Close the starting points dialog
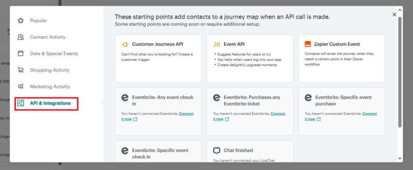This screenshot has width=413, height=170. (x=394, y=15)
